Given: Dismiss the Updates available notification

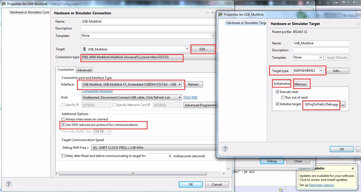Looking at the screenshot, I should click(x=353, y=168).
